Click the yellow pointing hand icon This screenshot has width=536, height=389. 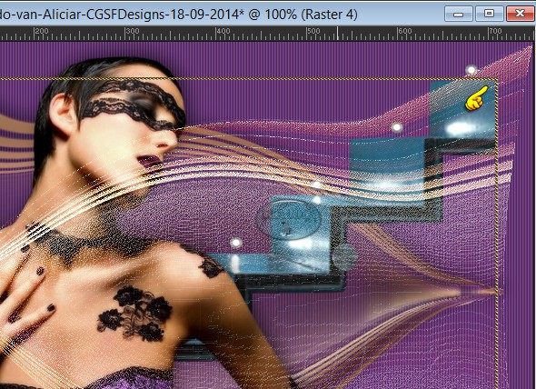point(476,98)
